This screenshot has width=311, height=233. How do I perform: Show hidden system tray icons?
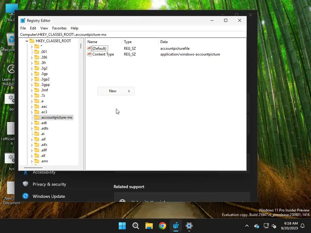coord(247,226)
